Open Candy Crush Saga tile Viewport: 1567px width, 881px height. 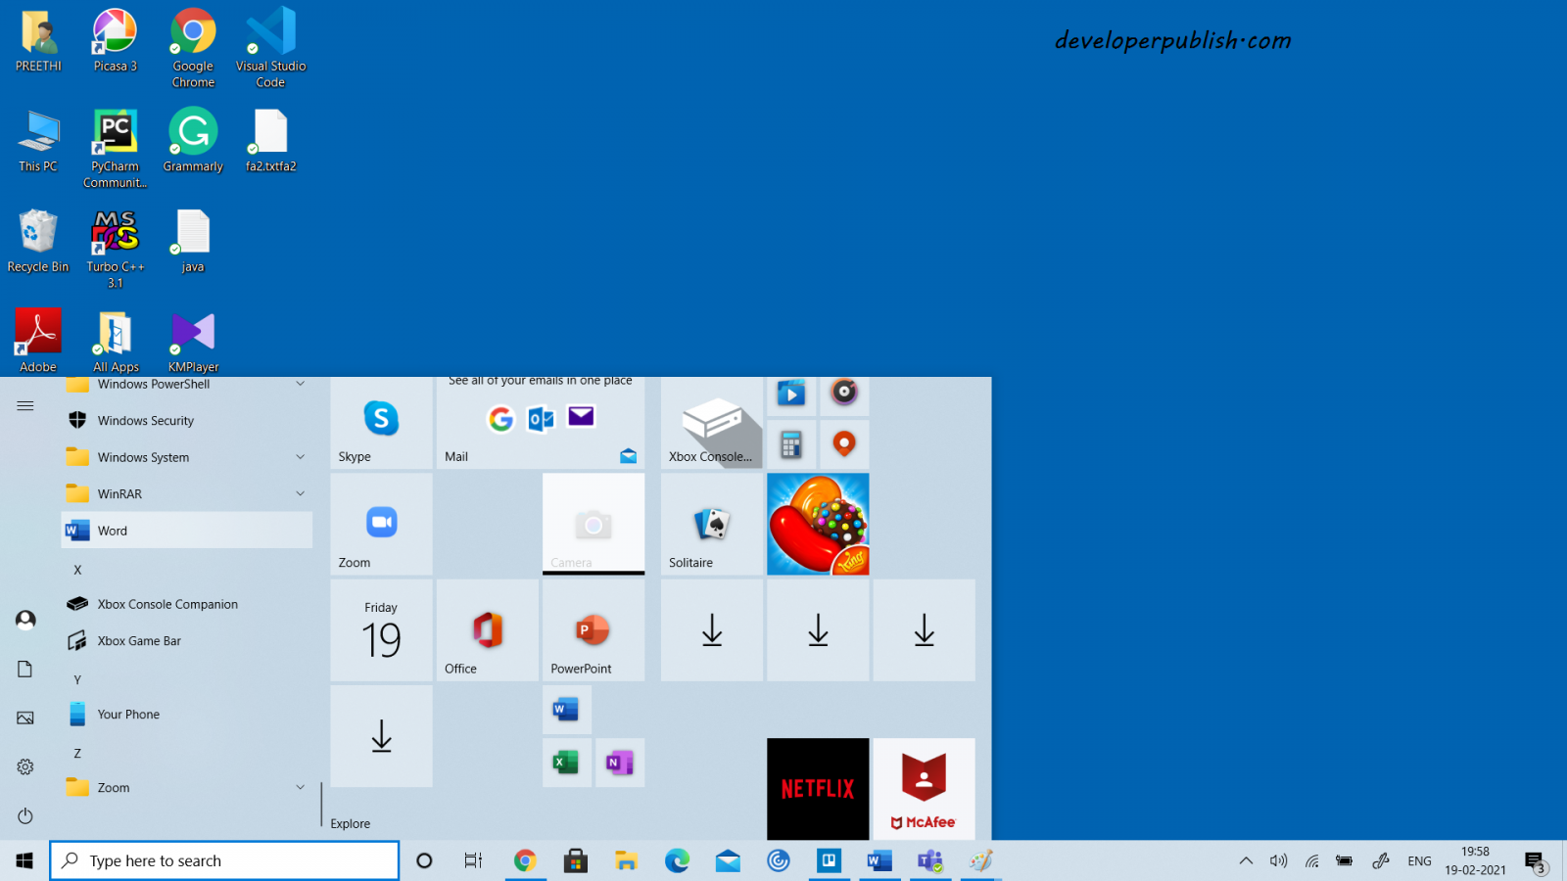tap(817, 524)
